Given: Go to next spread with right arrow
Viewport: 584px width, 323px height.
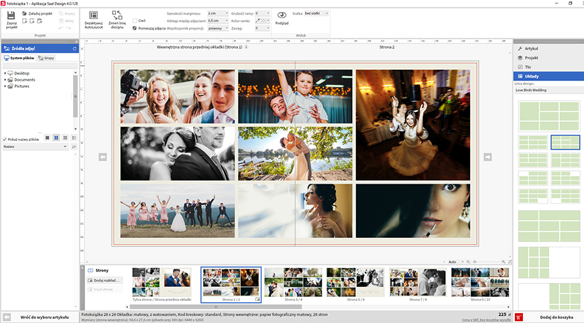Looking at the screenshot, I should pos(487,157).
